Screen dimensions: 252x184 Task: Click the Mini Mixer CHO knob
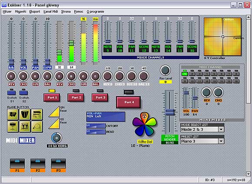click(x=218, y=92)
